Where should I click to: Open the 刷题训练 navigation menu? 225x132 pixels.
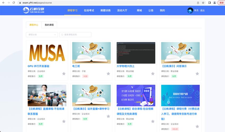coord(106,10)
